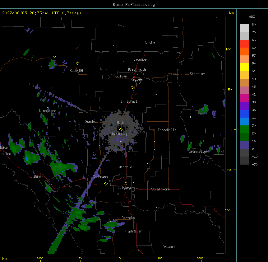268x262 pixels.
Task: Pick the orange 60-57 dBZ legend swatch
Action: 244,51
